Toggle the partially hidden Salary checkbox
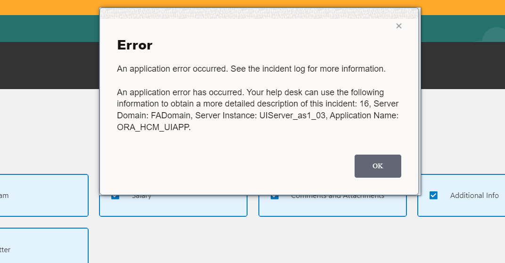 (x=116, y=197)
